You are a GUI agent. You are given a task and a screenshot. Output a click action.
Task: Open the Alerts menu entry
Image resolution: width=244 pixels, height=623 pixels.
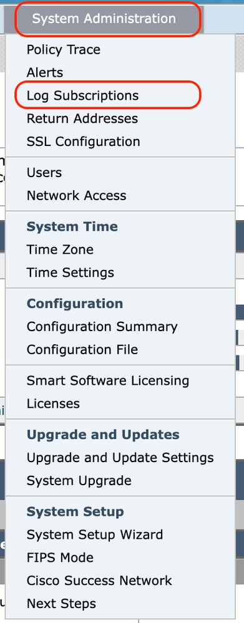pyautogui.click(x=45, y=73)
